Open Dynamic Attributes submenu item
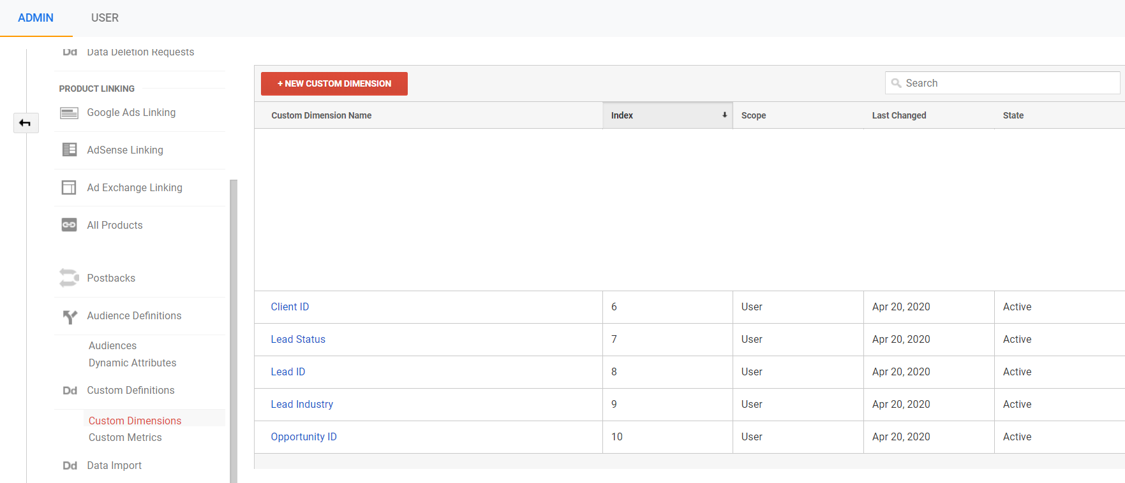This screenshot has height=483, width=1125. coord(132,363)
